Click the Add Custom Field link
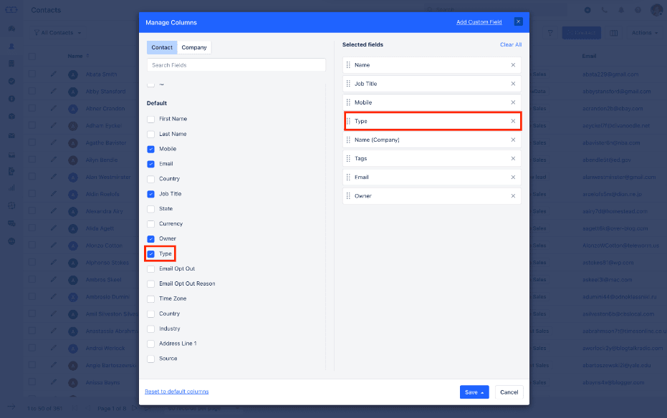Screen dimensions: 667x418 pos(479,21)
